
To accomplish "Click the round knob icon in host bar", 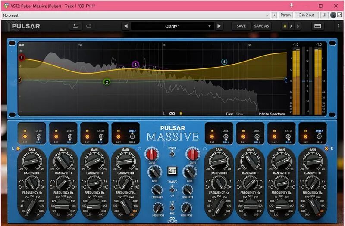I will 333,15.
